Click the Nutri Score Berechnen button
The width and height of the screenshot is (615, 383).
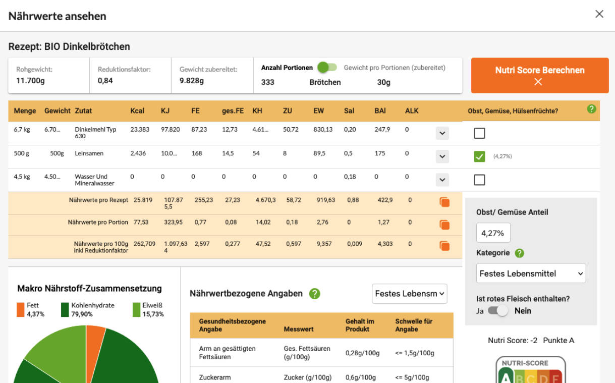pyautogui.click(x=540, y=76)
